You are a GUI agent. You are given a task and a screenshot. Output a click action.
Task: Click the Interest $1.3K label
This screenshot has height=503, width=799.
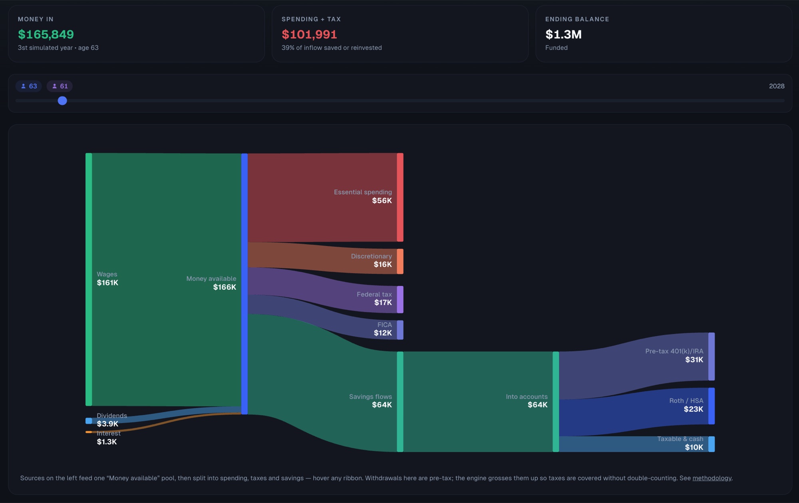coord(109,438)
